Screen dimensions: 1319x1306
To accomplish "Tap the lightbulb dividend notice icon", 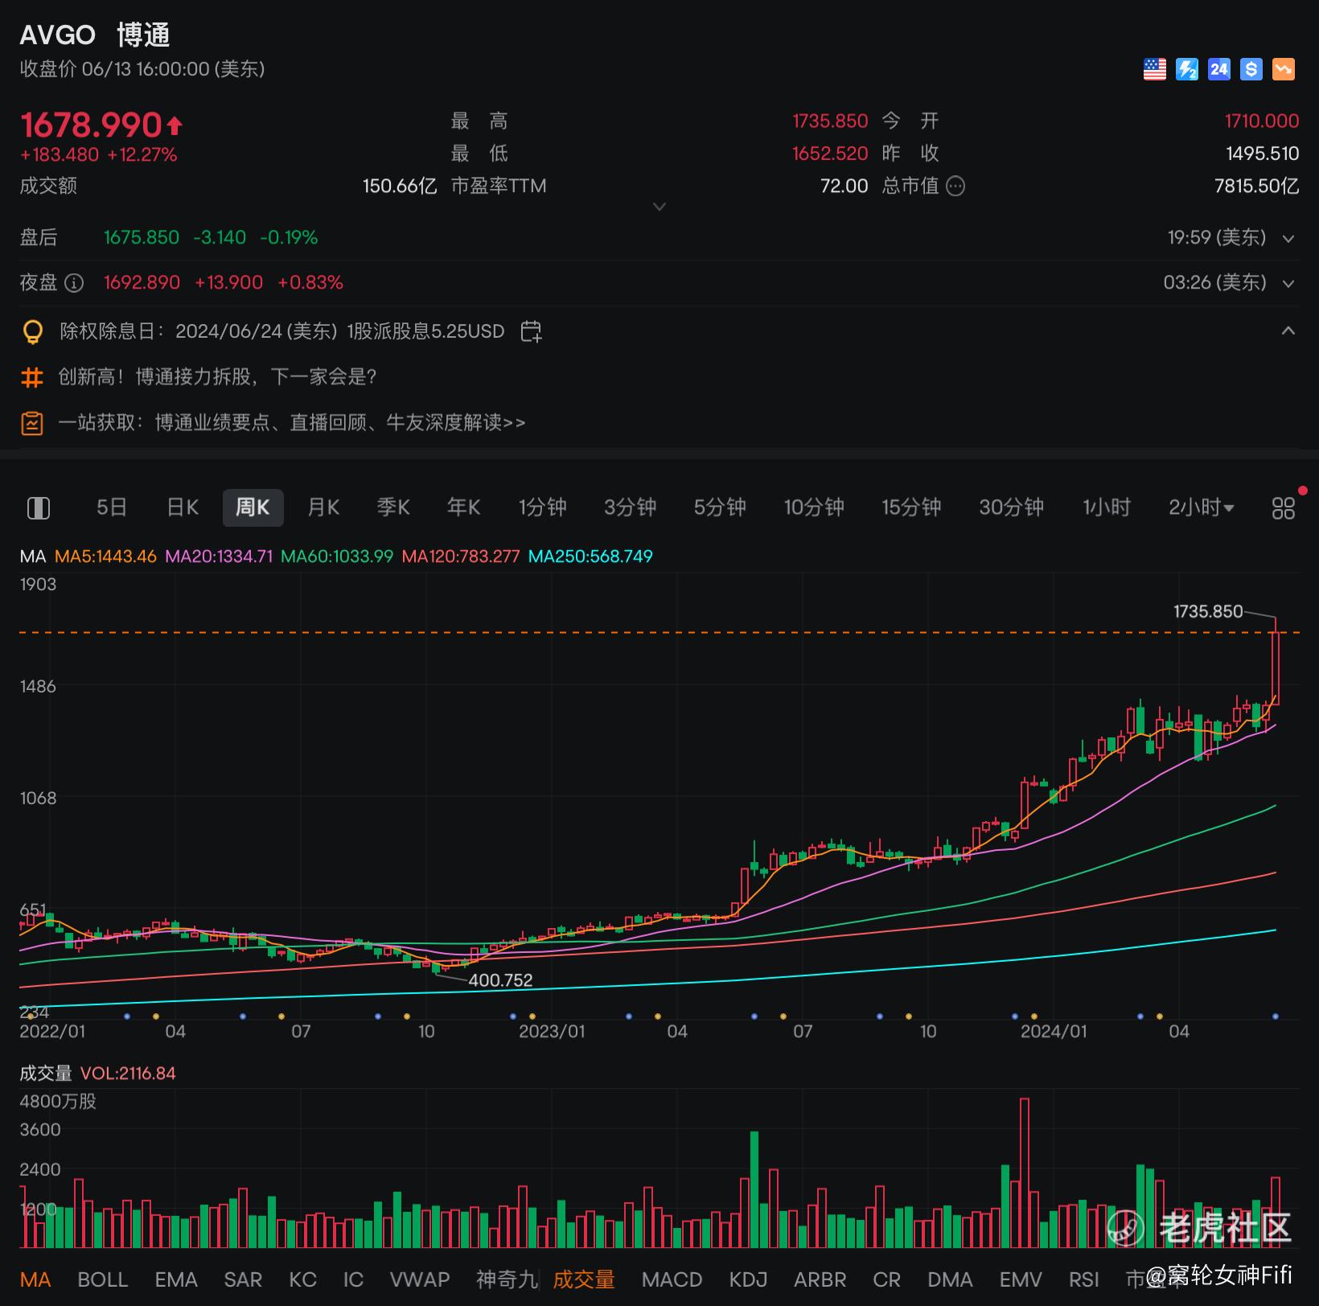I will pyautogui.click(x=32, y=331).
